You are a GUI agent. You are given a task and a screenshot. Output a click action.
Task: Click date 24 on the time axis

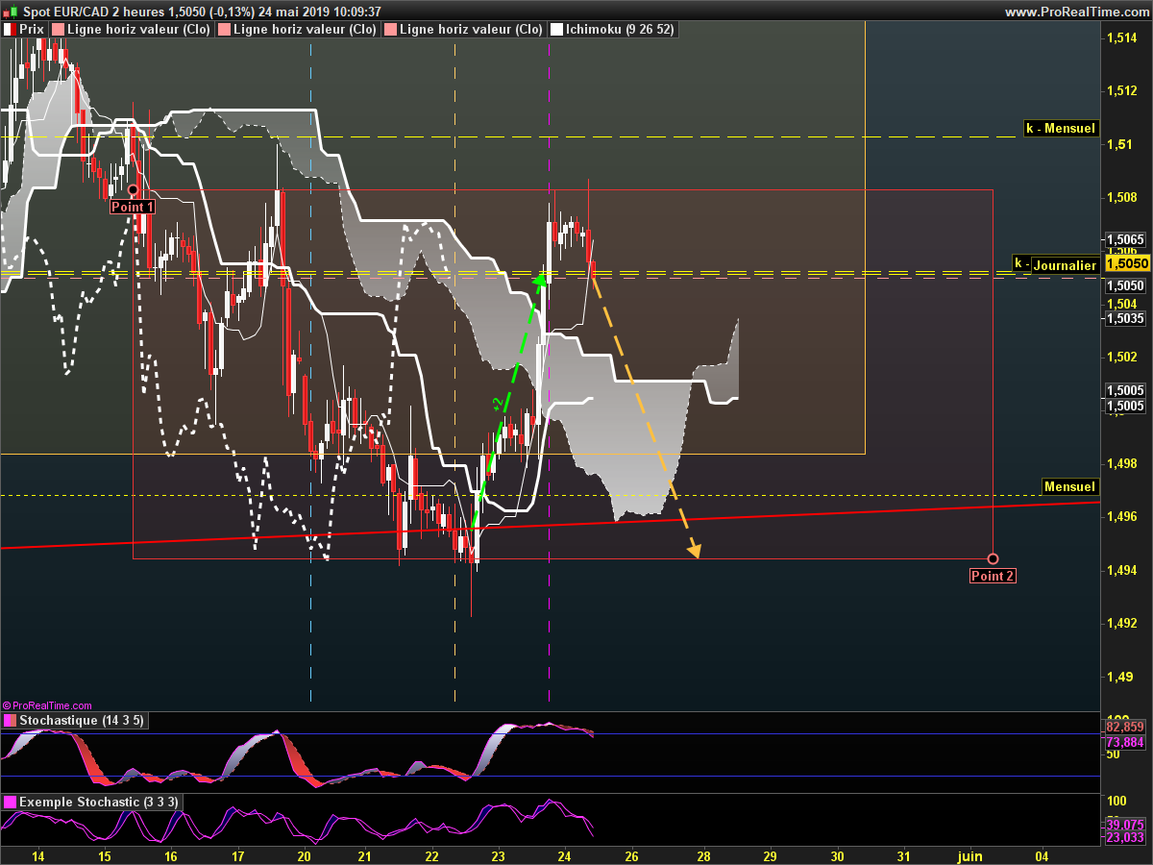(x=564, y=855)
